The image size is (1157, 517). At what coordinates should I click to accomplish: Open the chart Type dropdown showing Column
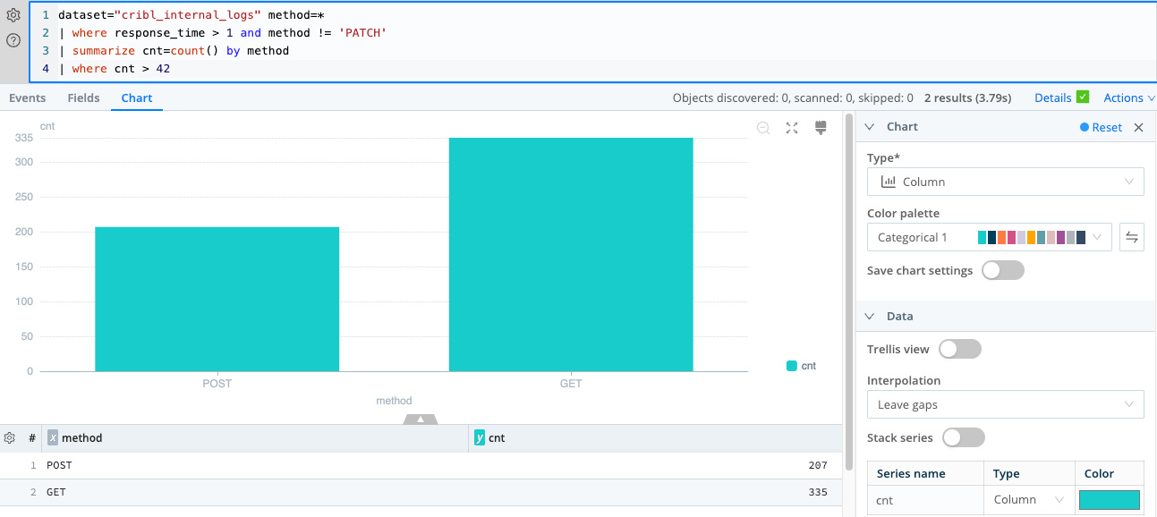coord(1005,182)
